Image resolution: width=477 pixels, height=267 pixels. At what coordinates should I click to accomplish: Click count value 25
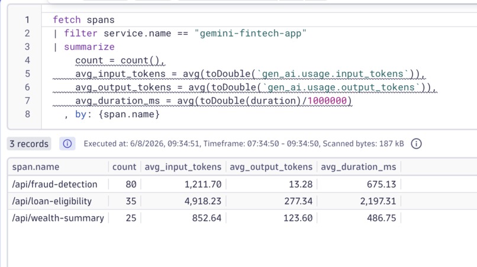click(x=131, y=218)
